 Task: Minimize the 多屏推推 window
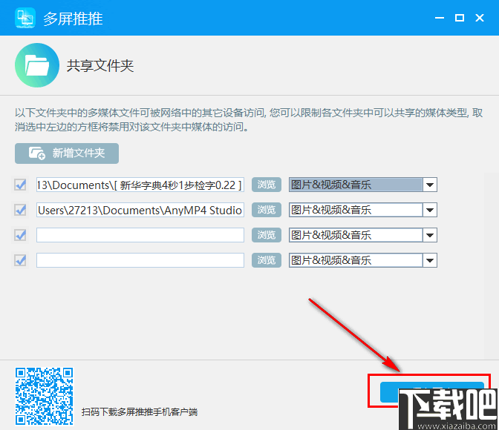440,18
